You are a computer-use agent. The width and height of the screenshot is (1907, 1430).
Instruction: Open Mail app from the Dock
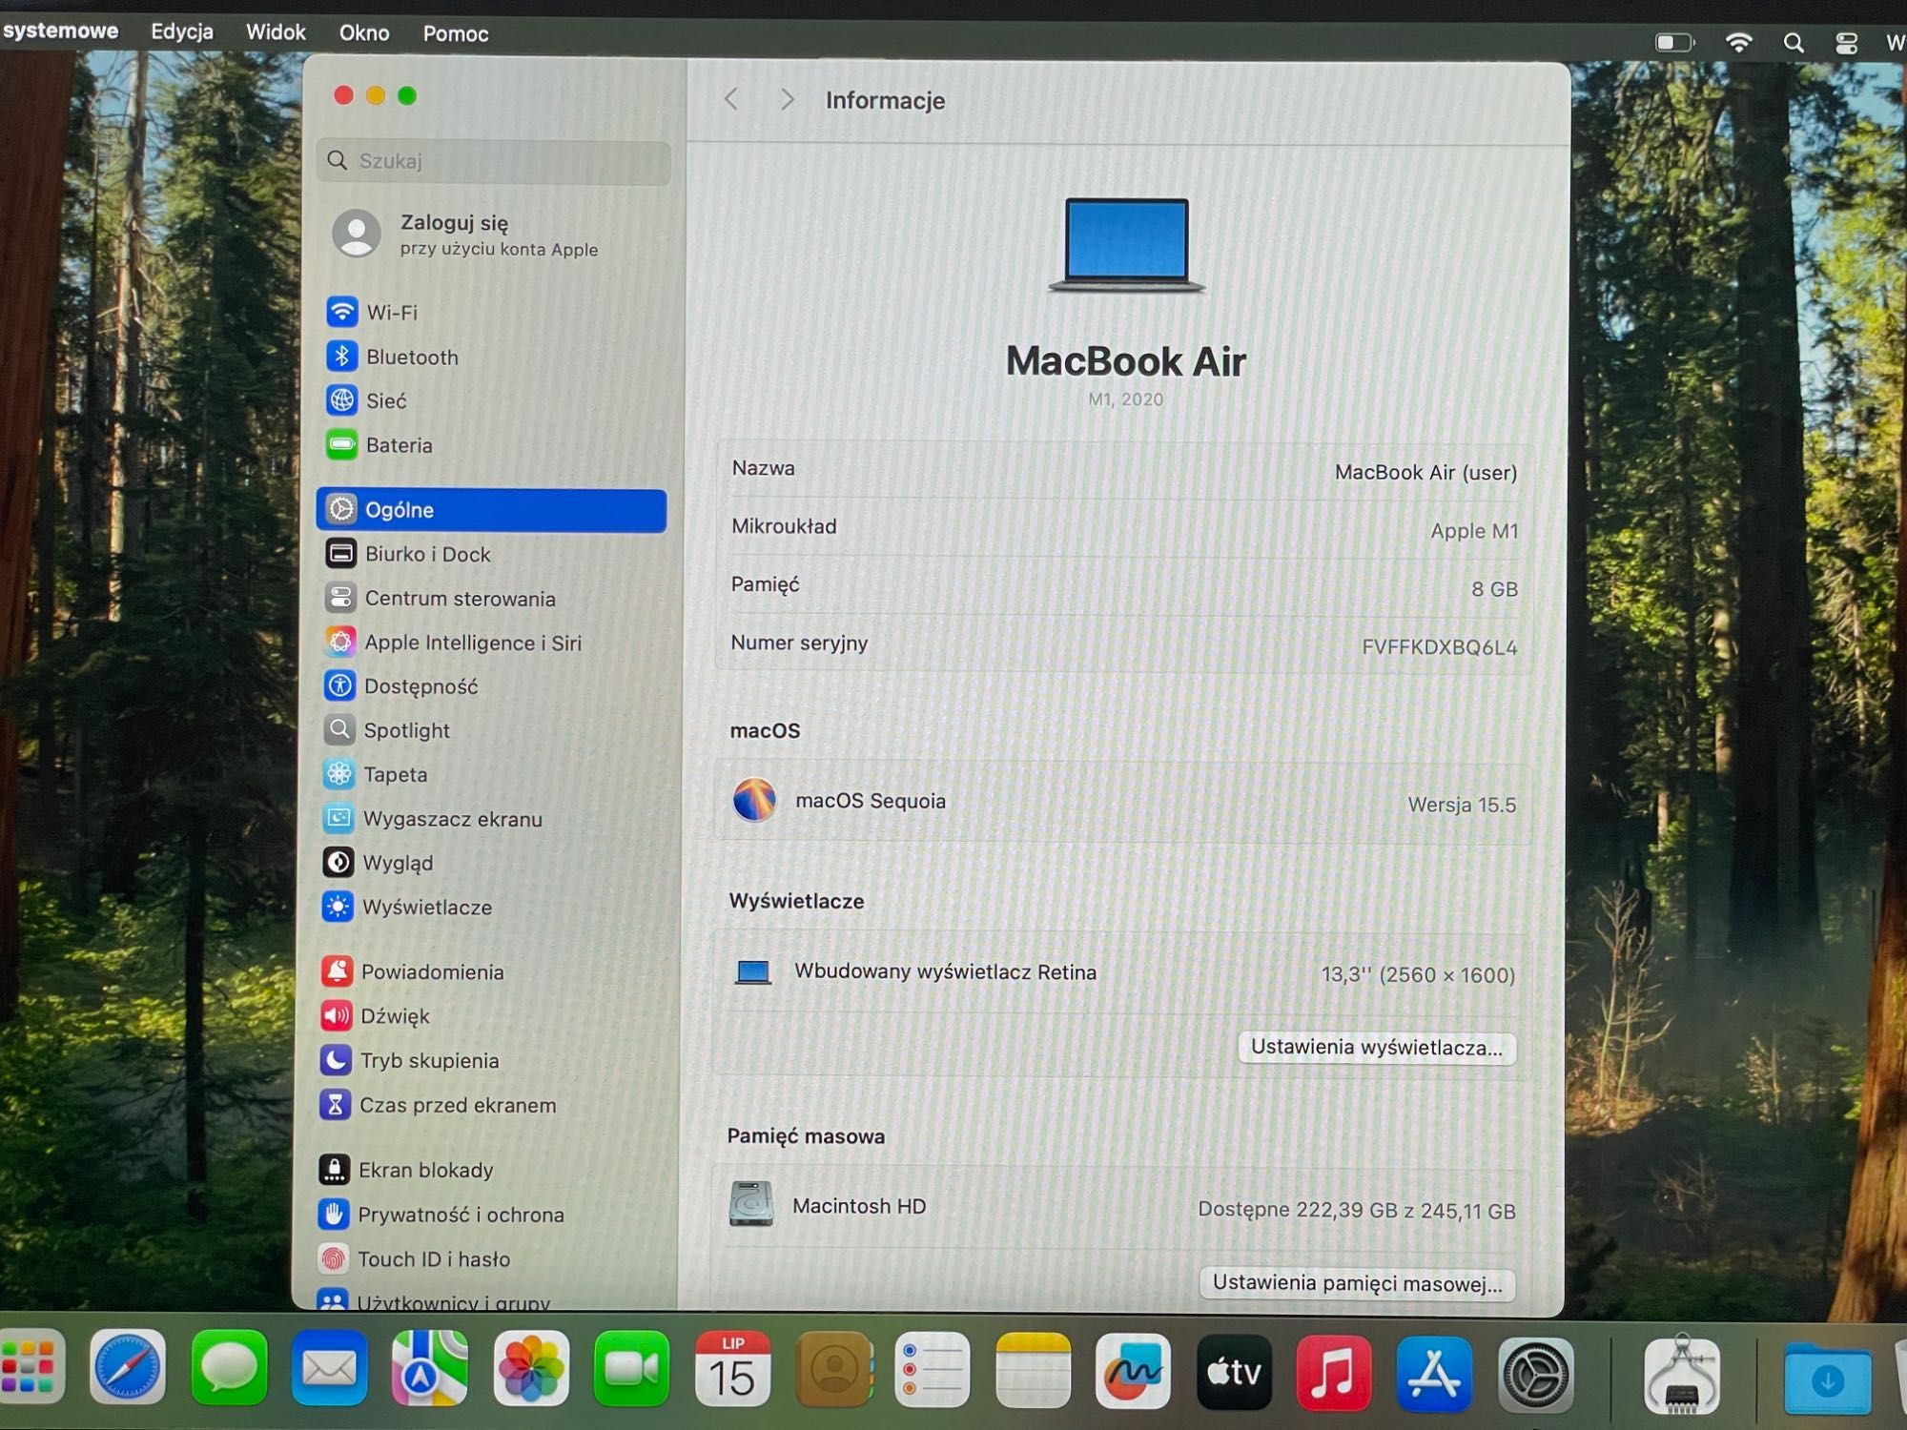[x=330, y=1368]
